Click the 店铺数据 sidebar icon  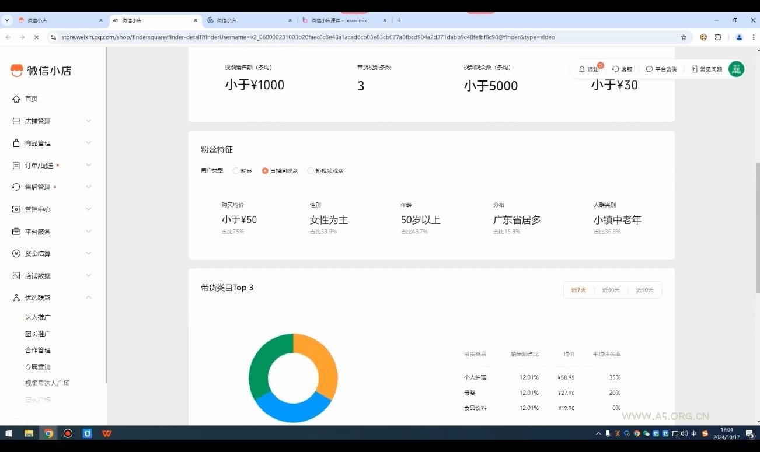coord(16,275)
